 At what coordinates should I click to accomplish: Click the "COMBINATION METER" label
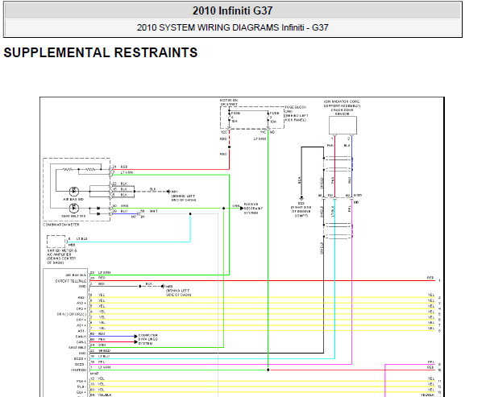point(61,225)
